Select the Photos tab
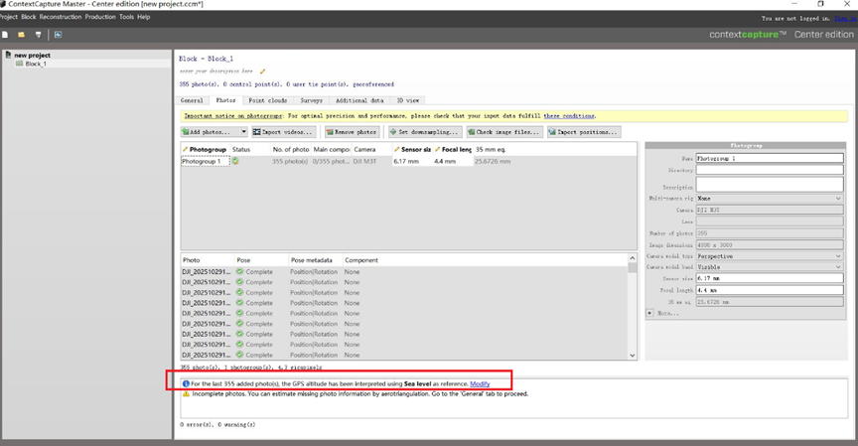Image resolution: width=858 pixels, height=446 pixels. [x=225, y=100]
